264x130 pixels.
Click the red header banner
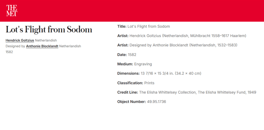click(x=132, y=11)
